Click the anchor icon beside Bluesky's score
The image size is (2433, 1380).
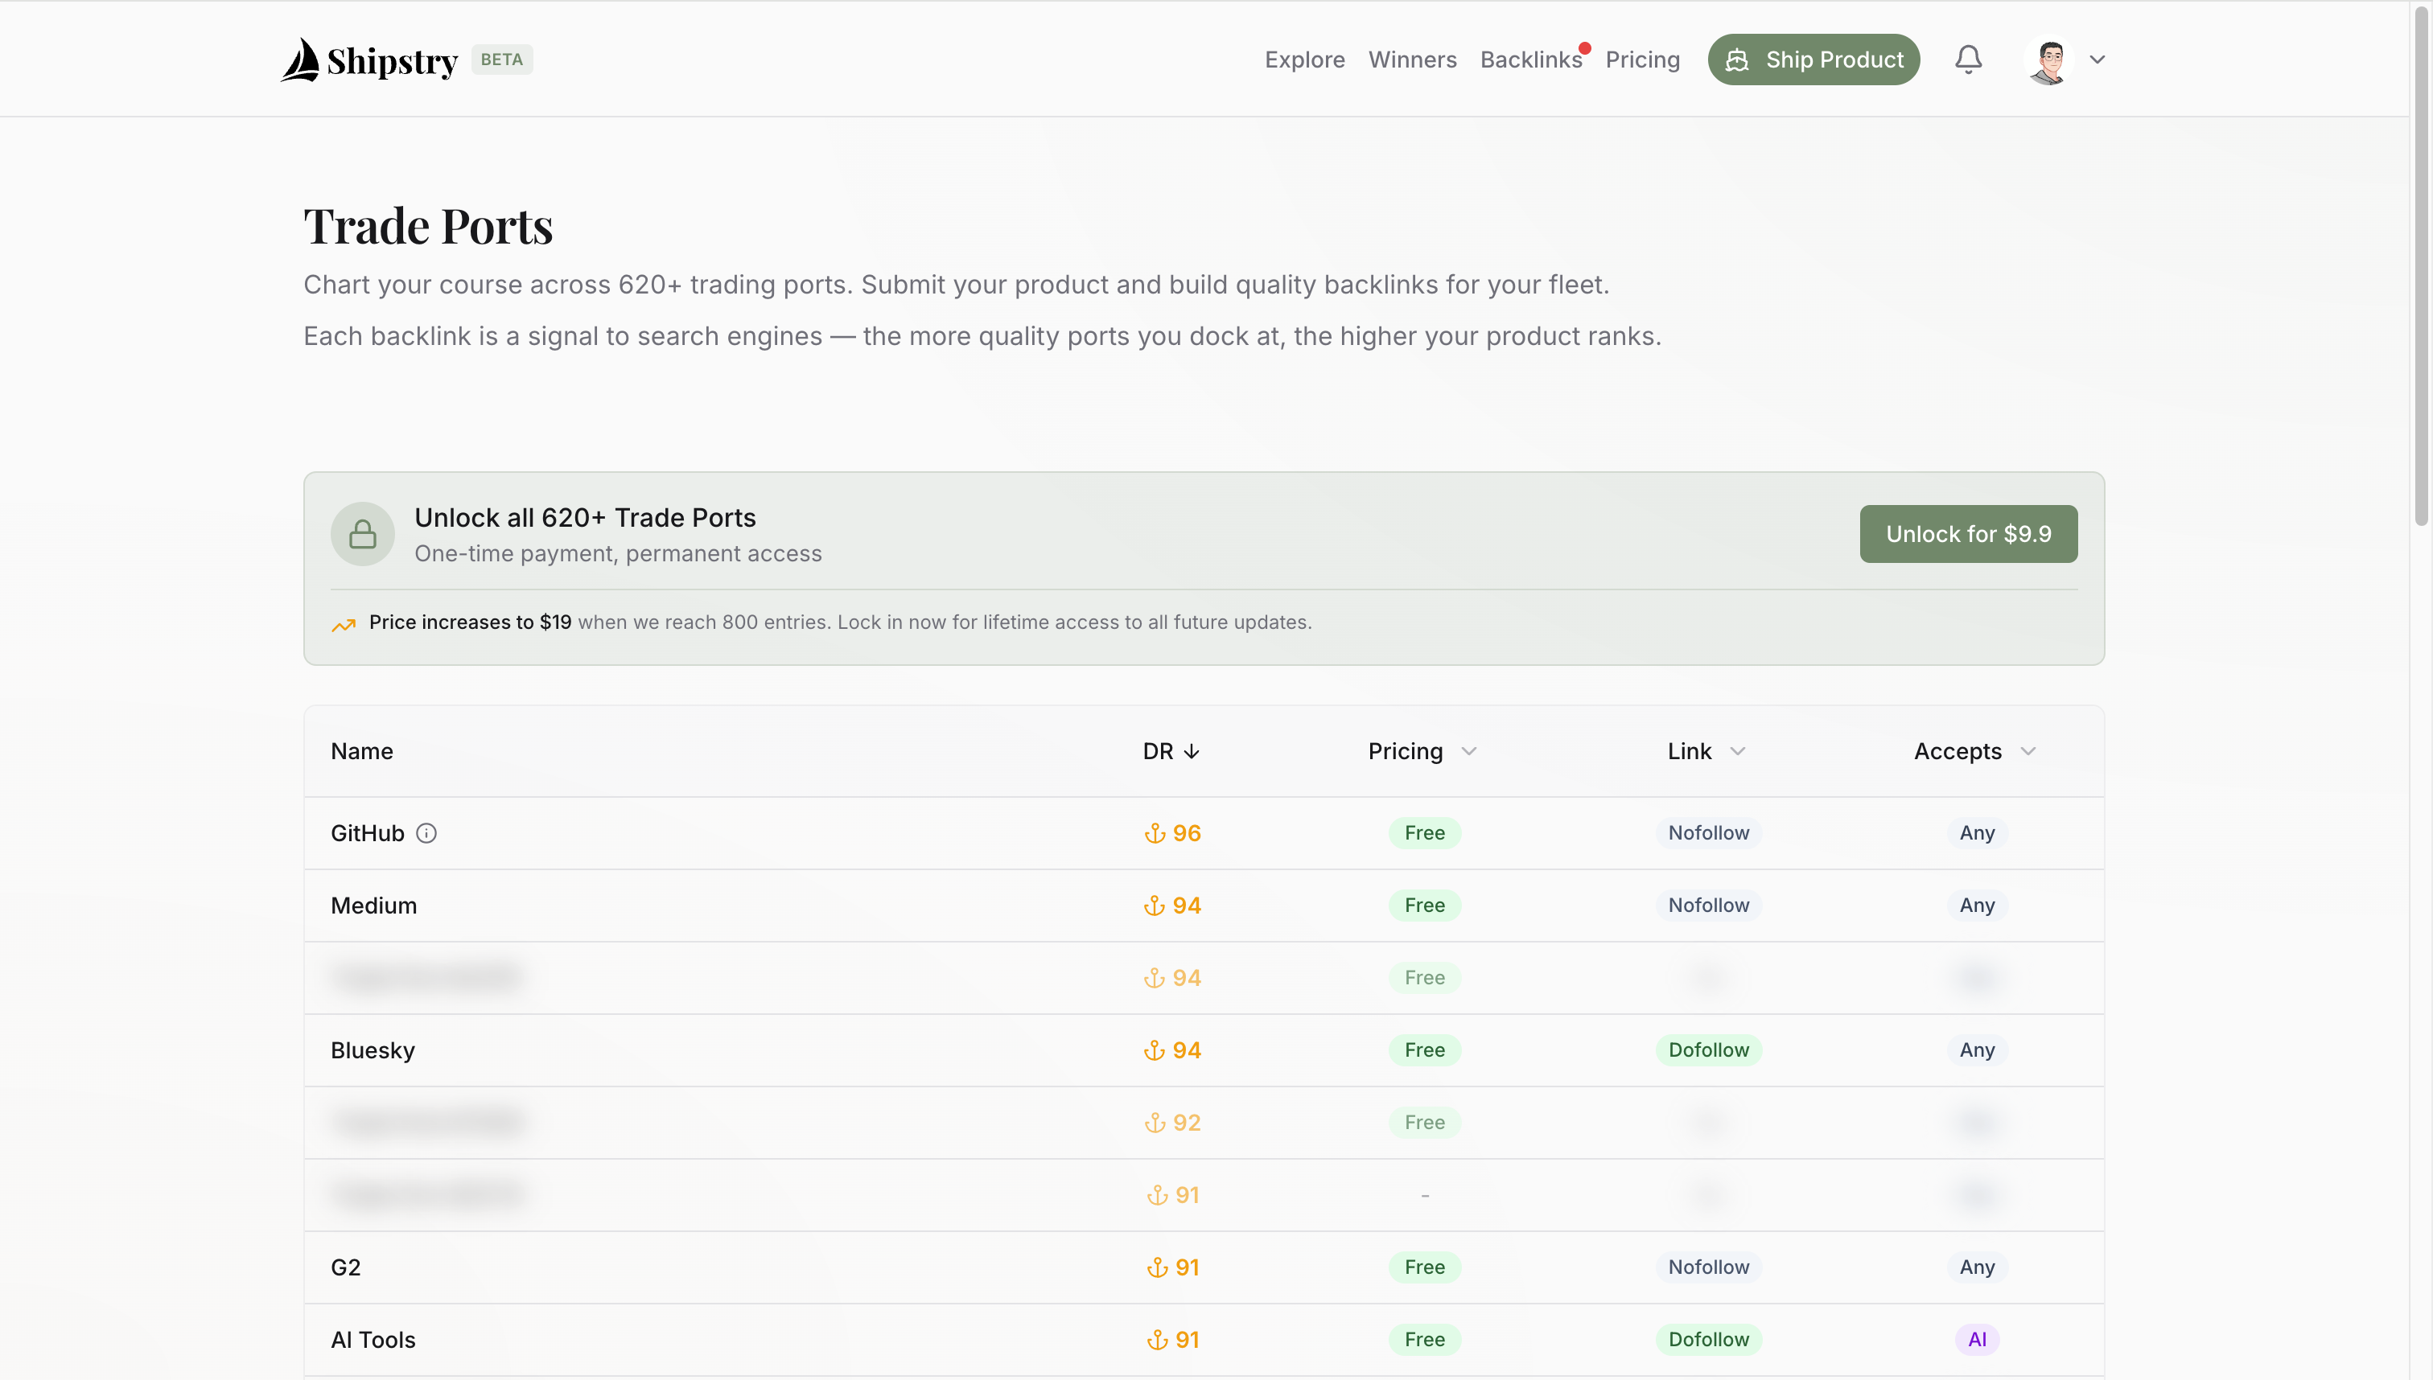click(1154, 1050)
